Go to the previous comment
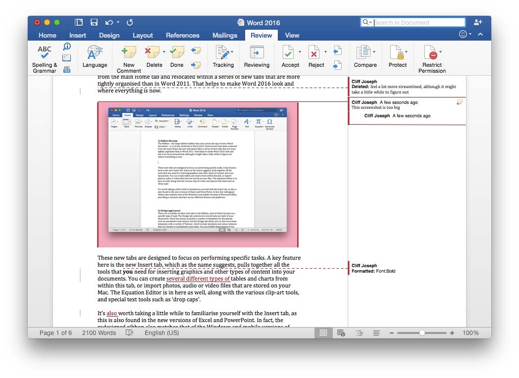Viewport: 519px width, 378px height. [196, 50]
